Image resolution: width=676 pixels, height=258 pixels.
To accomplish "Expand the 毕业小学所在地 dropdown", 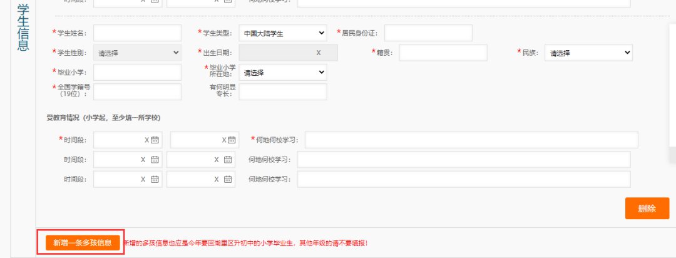I will click(283, 73).
